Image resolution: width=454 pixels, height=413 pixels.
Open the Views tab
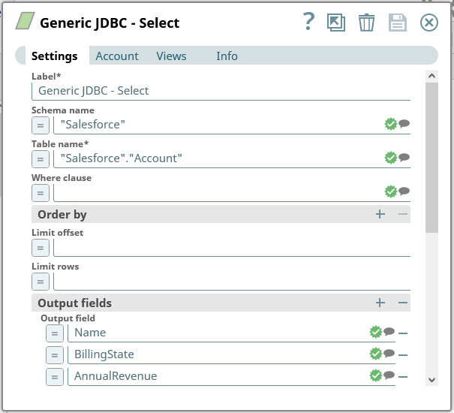[171, 56]
